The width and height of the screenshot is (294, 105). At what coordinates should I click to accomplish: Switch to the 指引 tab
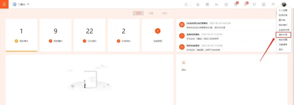[x=165, y=13]
